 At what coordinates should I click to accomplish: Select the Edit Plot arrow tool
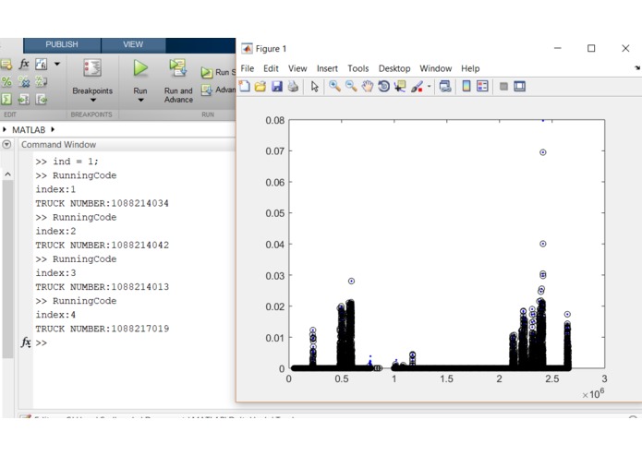pyautogui.click(x=314, y=86)
